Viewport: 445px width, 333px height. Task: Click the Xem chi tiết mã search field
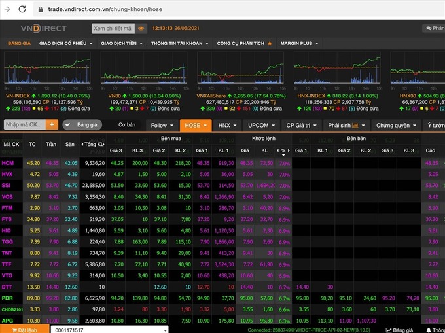tap(113, 28)
